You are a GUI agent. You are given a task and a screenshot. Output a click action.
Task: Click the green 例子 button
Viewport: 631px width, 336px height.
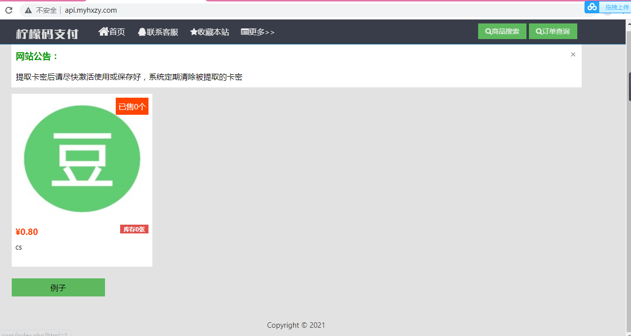tap(58, 288)
